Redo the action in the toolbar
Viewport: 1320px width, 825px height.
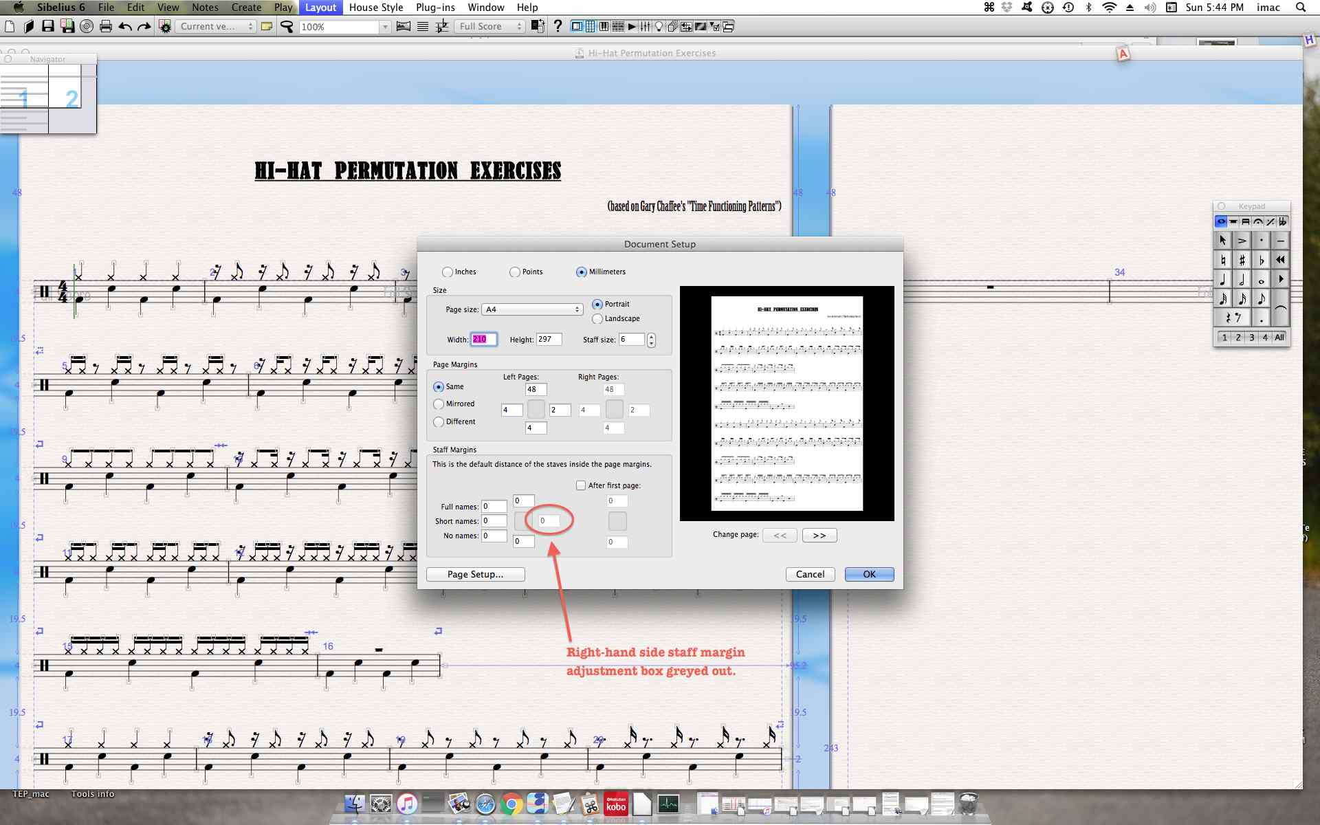click(144, 26)
